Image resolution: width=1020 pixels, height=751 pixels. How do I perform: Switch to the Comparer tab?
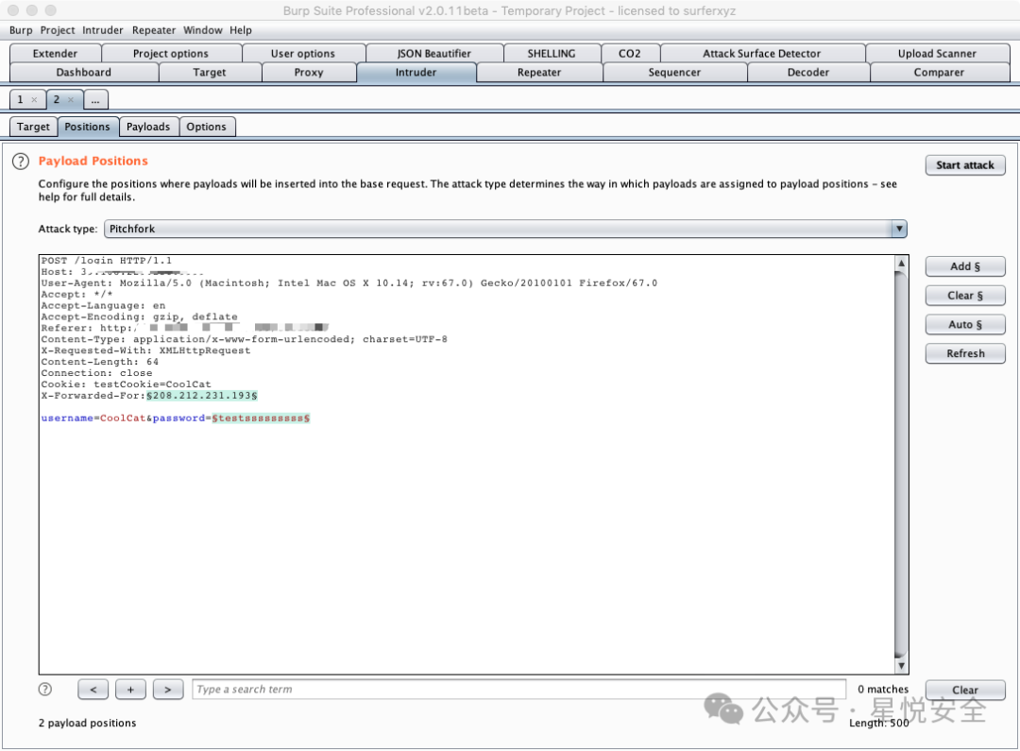[940, 72]
